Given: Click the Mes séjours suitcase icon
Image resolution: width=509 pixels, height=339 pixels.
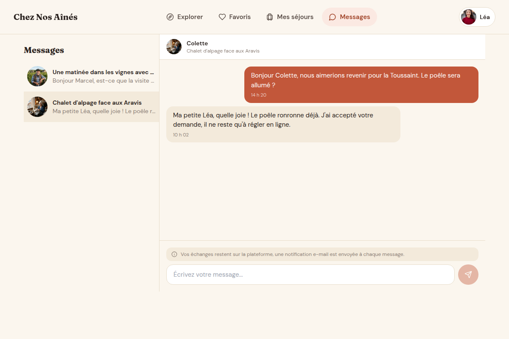Looking at the screenshot, I should [270, 17].
